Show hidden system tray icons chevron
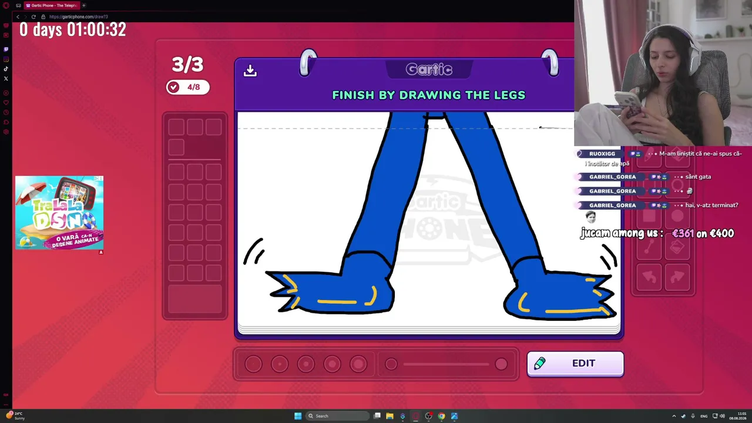The image size is (752, 423). (674, 416)
